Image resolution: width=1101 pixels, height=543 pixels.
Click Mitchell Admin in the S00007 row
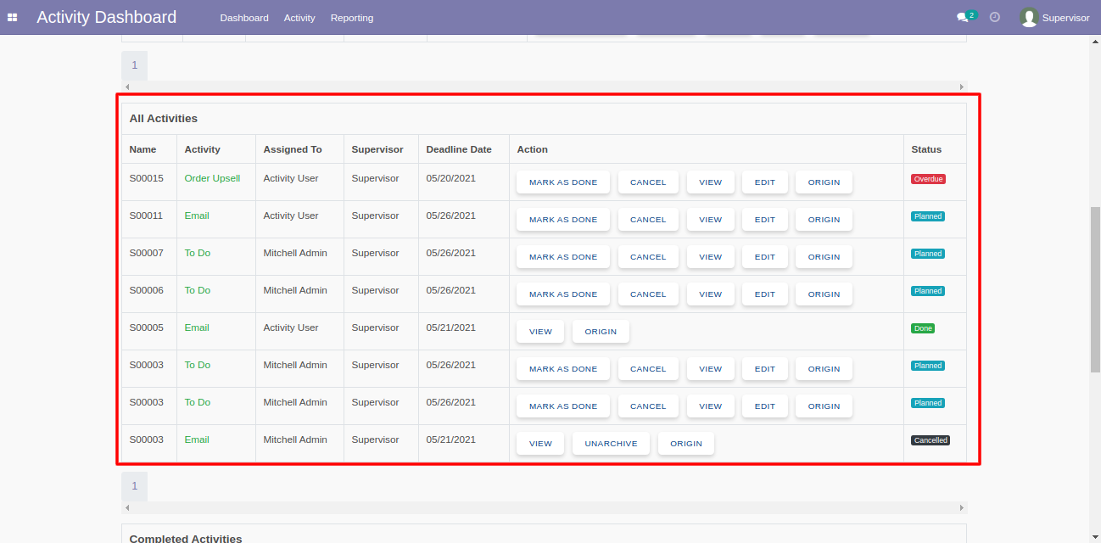click(295, 253)
